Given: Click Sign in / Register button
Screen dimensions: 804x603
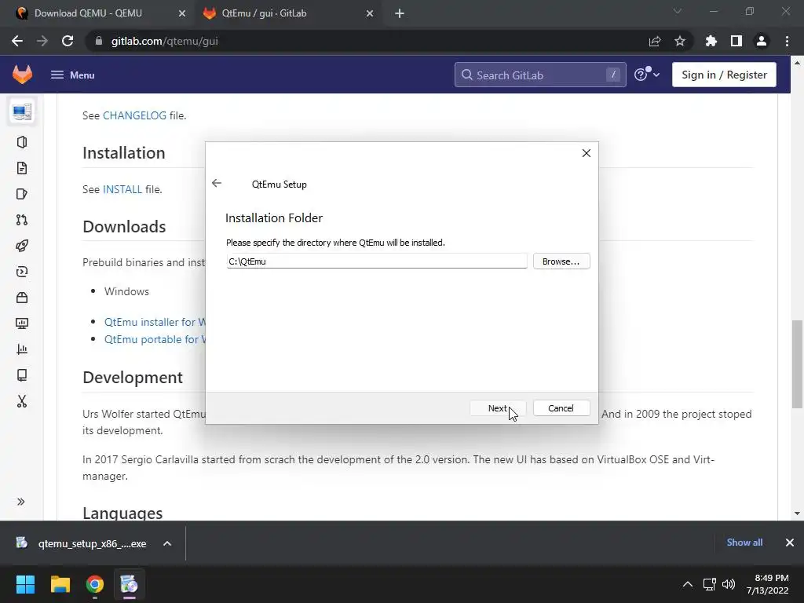Looking at the screenshot, I should [724, 75].
